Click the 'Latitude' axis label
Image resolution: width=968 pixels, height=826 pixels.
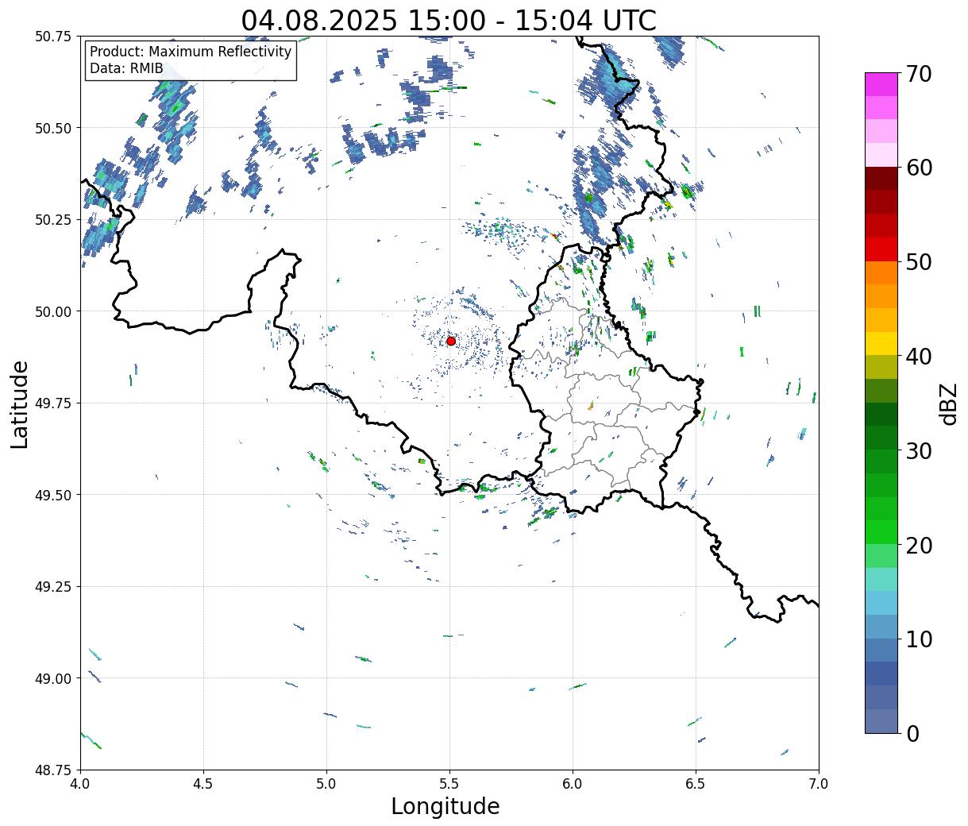[20, 404]
